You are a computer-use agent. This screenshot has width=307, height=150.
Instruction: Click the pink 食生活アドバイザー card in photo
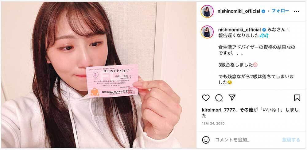(112, 81)
